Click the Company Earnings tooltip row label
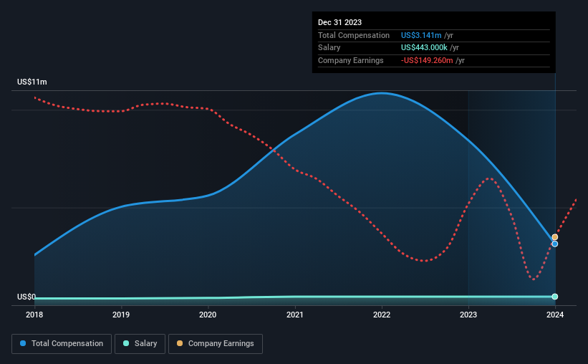This screenshot has width=588, height=364. (x=351, y=60)
